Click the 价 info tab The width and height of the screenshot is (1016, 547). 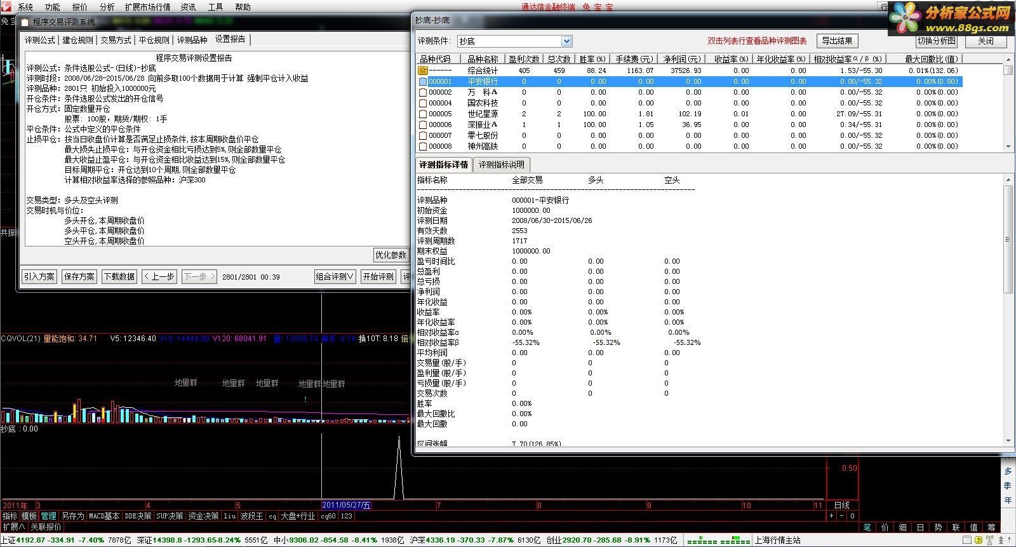pyautogui.click(x=885, y=527)
